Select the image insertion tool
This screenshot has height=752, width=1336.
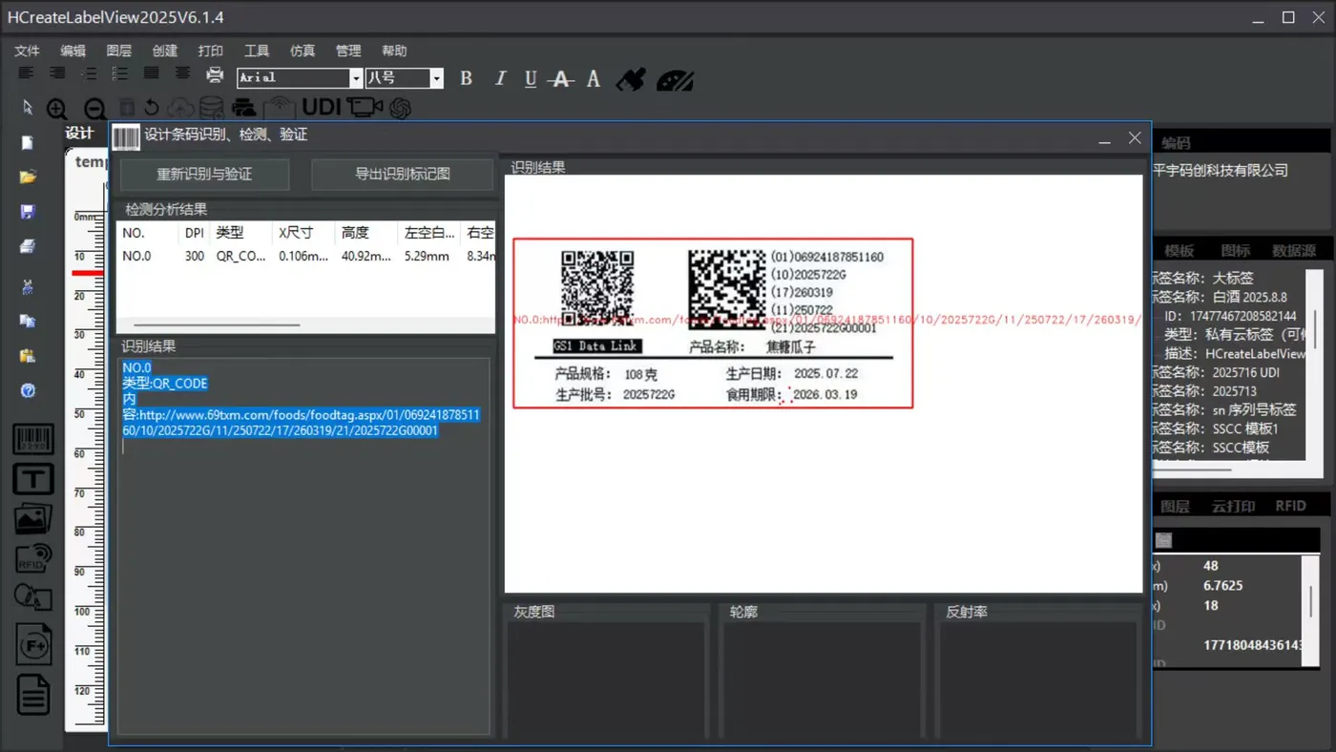click(x=32, y=519)
